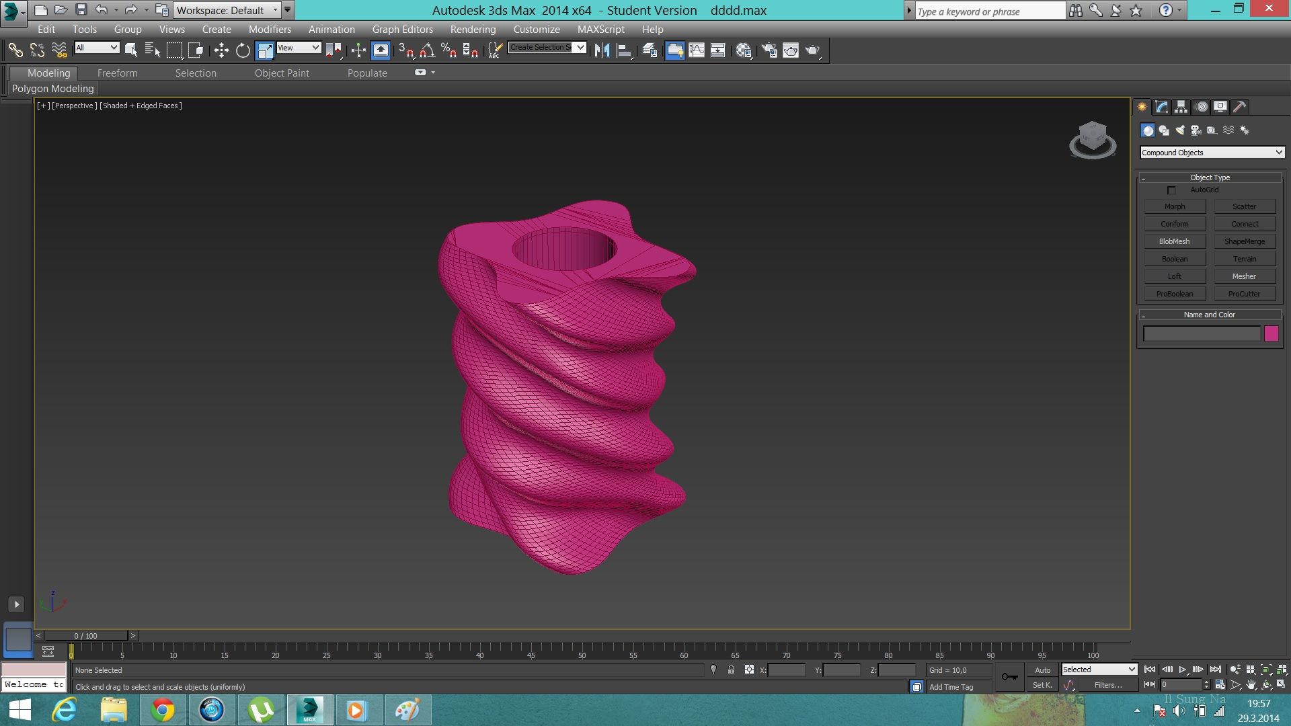Select the Rotate tool
Screen dimensions: 1291x726
[x=243, y=50]
